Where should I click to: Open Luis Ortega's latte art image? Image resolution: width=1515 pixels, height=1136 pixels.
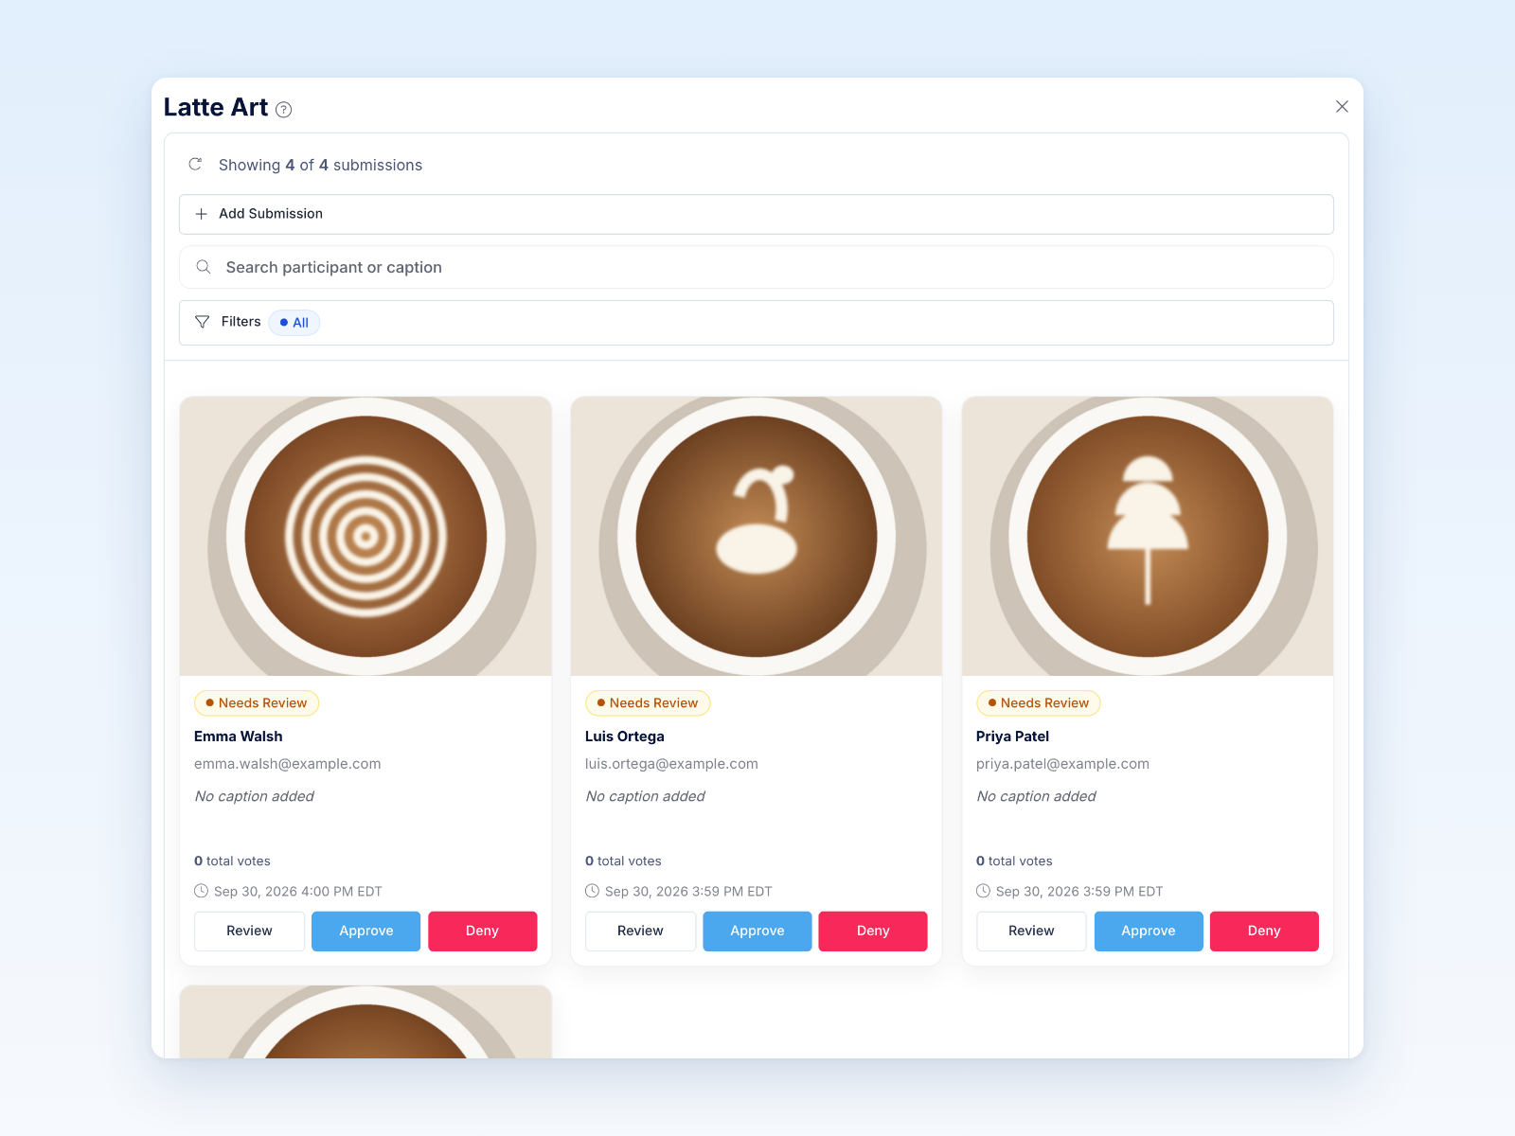pos(757,536)
